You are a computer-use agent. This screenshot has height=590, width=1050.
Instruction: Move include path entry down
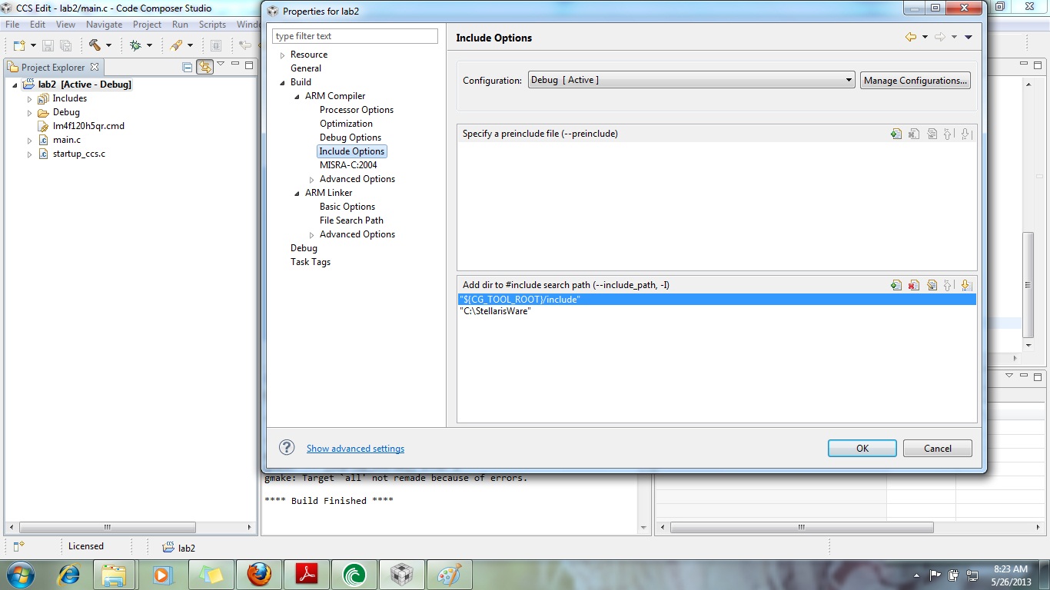[966, 285]
